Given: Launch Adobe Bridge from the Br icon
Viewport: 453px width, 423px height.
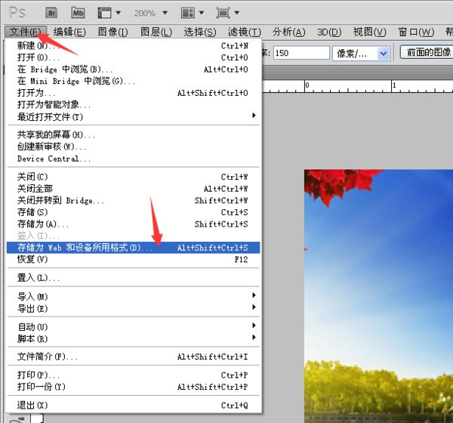Looking at the screenshot, I should tap(52, 13).
